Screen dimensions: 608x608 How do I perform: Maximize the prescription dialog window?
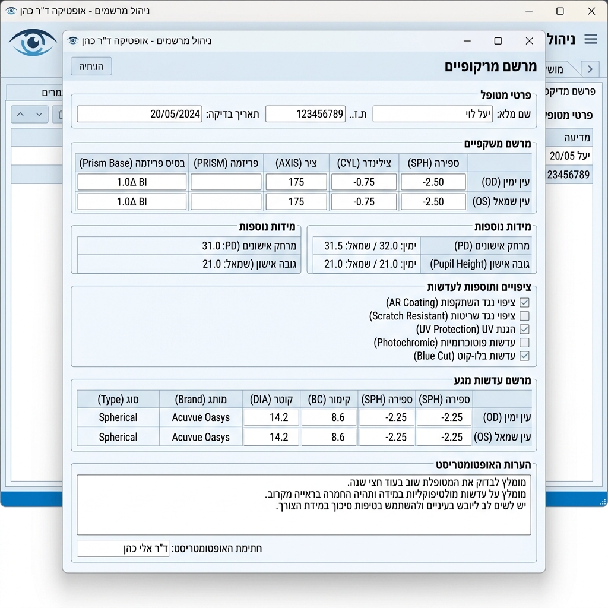pos(498,41)
